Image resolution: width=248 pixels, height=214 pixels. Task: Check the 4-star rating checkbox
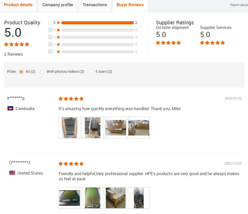pos(50,30)
